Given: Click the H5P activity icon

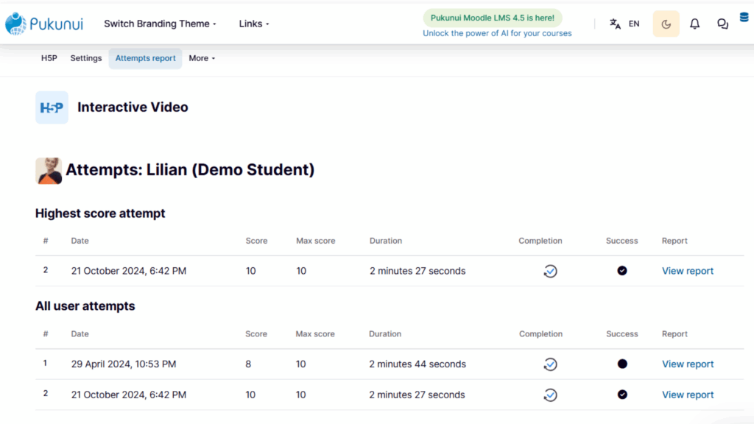Looking at the screenshot, I should (52, 107).
